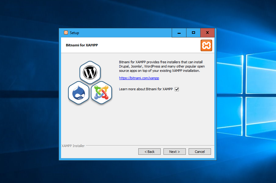
Task: Open the https://bitnami.com/xampp link
Action: pyautogui.click(x=139, y=78)
